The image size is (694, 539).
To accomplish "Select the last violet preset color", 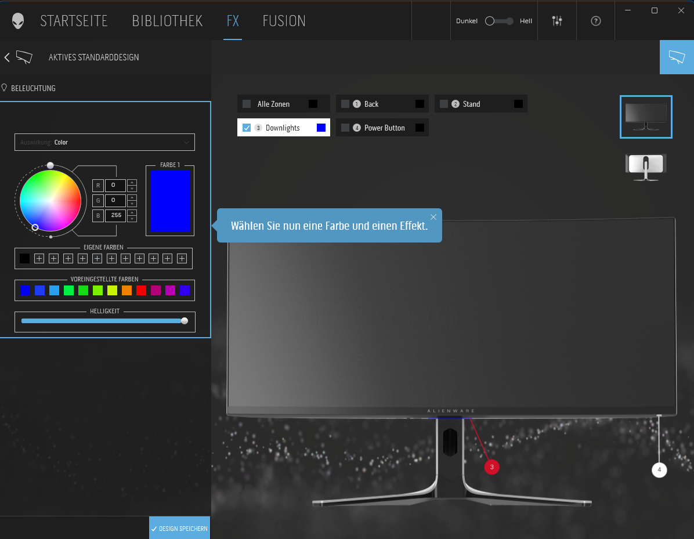I will [x=185, y=290].
